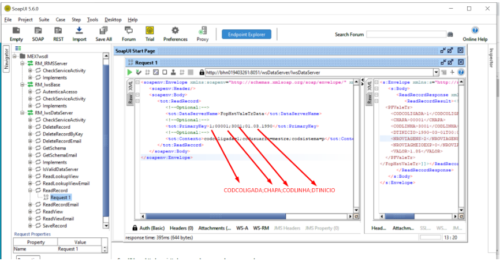Open the WS-A tab
Viewport: 500px width, 261px height.
click(242, 228)
